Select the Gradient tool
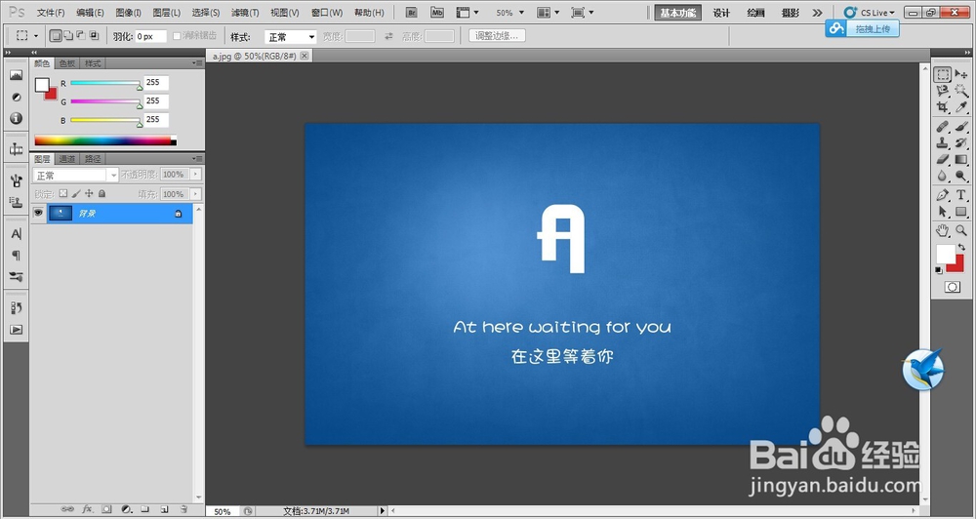The image size is (976, 519). coord(961,160)
